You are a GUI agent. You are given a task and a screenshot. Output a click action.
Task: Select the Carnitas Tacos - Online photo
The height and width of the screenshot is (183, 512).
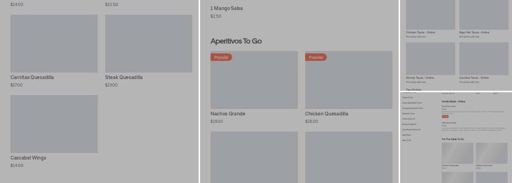[483, 59]
